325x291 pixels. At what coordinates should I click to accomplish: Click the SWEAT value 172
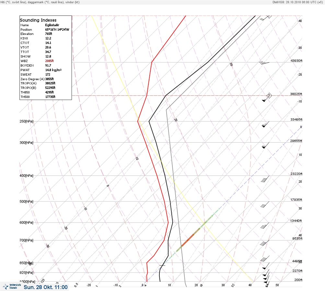pyautogui.click(x=48, y=74)
